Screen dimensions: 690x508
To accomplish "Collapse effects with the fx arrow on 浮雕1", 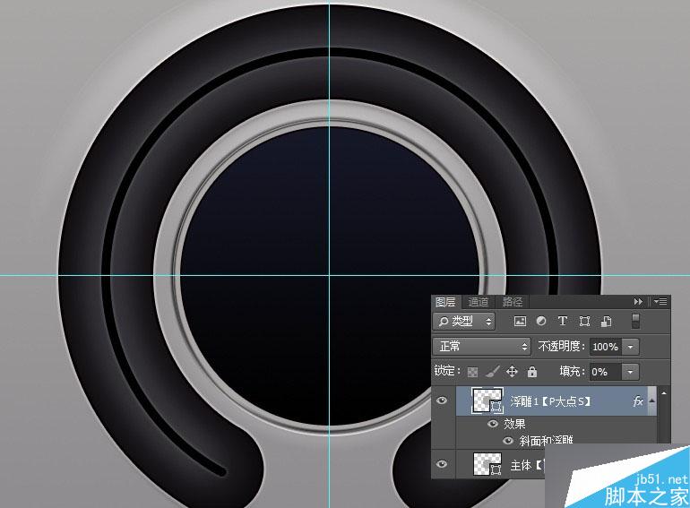I will [x=652, y=400].
